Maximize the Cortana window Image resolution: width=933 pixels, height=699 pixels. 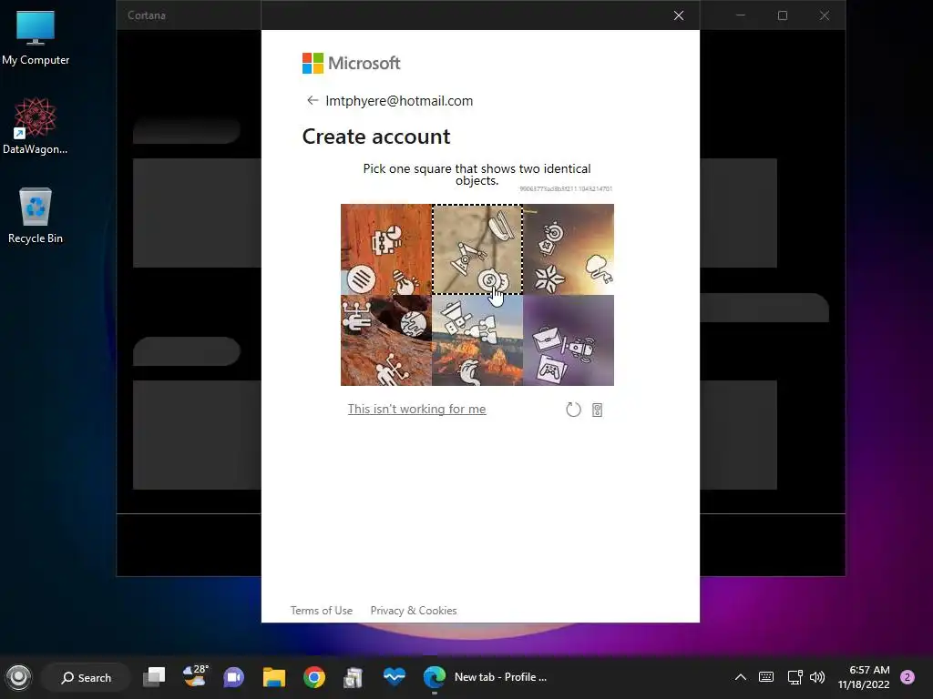783,15
